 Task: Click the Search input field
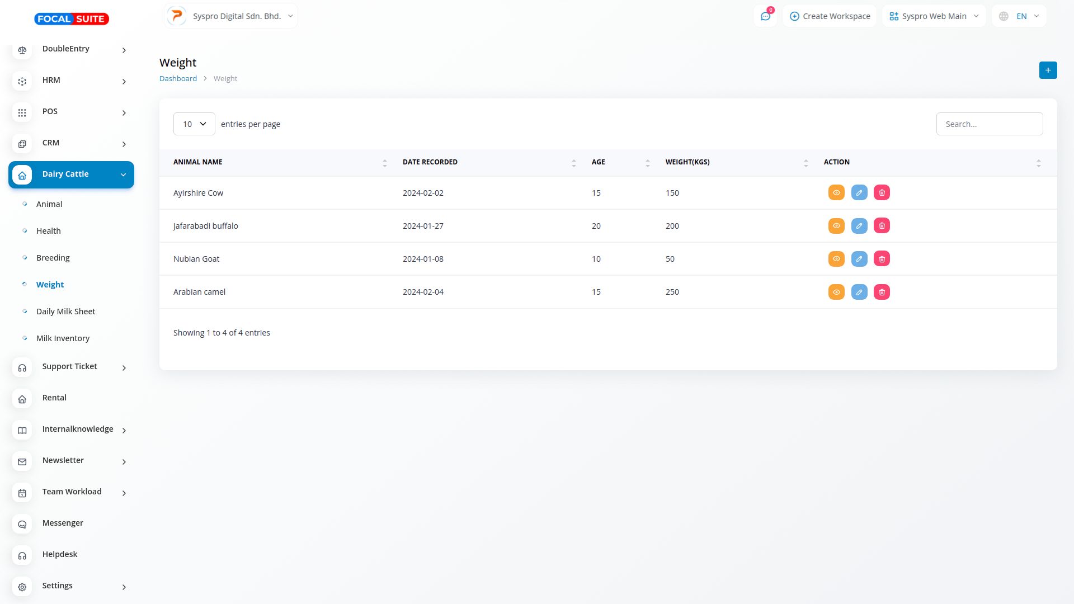click(989, 124)
